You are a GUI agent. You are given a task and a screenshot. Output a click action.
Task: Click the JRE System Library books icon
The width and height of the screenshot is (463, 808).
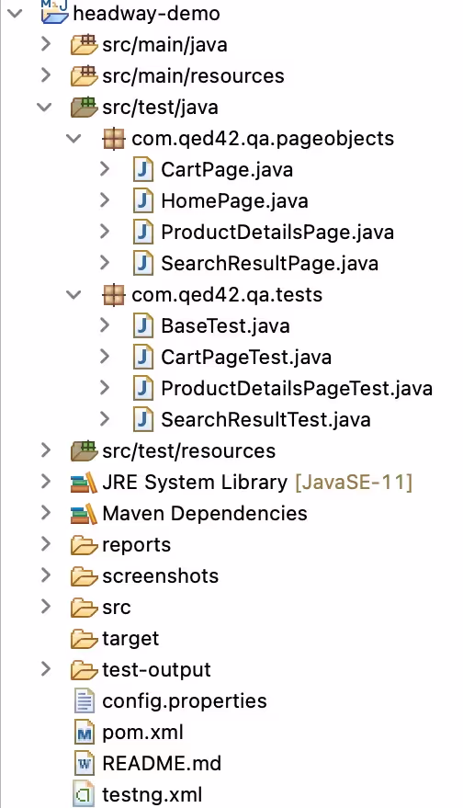(x=84, y=483)
